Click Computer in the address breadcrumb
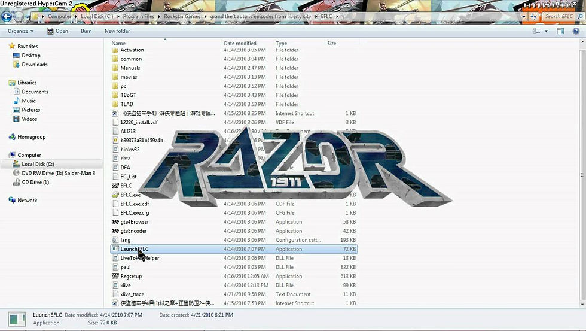Screen dimensions: 586x331 pos(59,16)
